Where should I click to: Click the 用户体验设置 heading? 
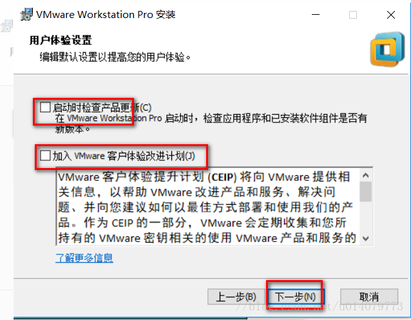tap(61, 41)
